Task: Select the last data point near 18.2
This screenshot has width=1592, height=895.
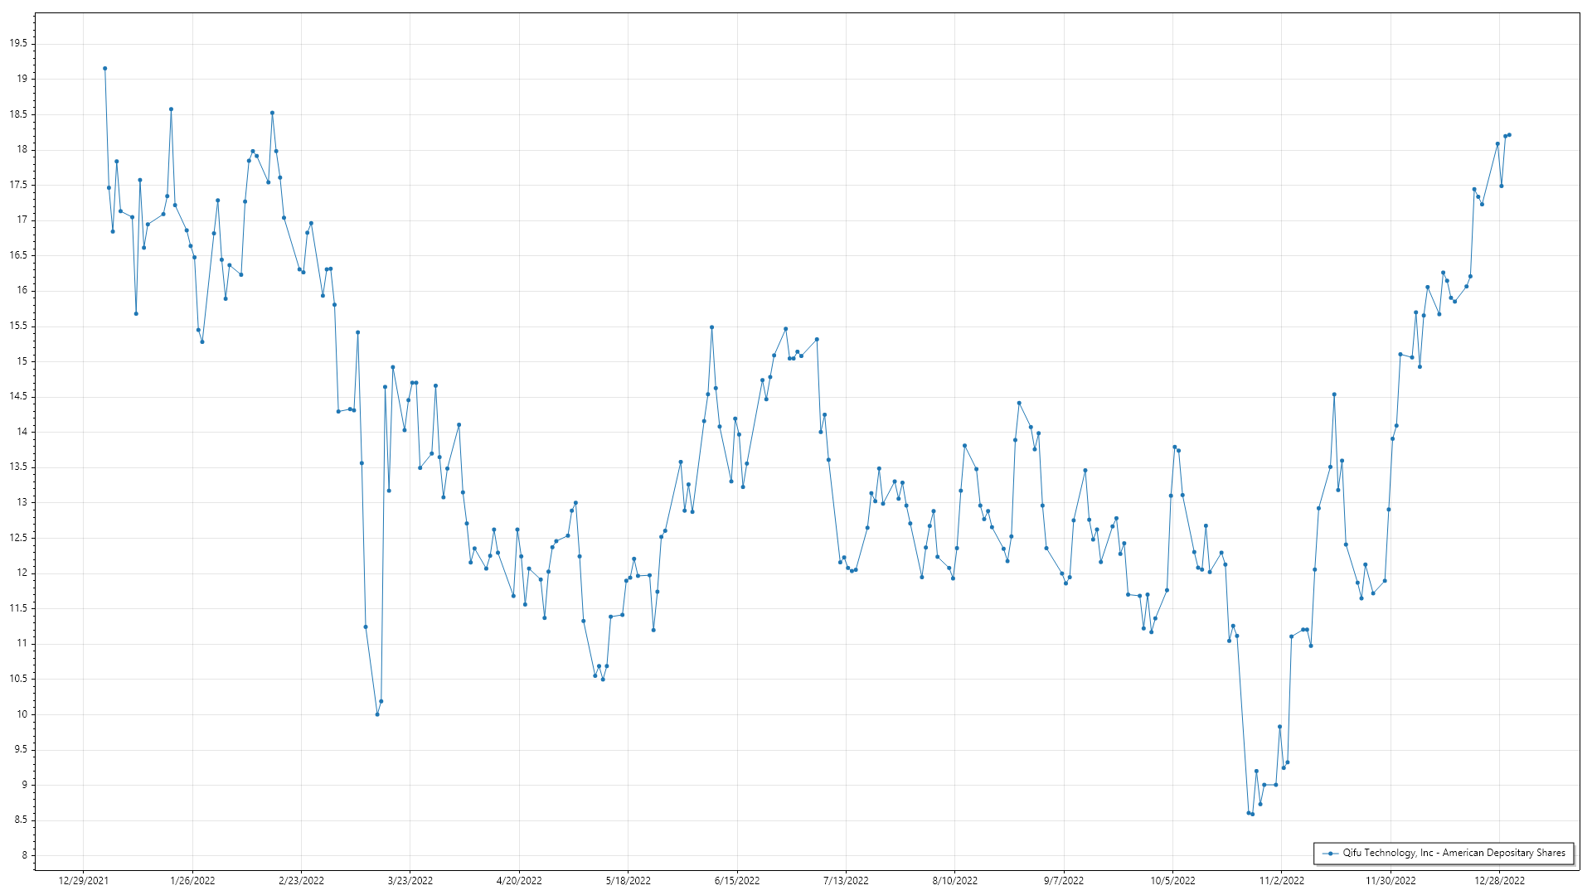Action: pos(1509,135)
